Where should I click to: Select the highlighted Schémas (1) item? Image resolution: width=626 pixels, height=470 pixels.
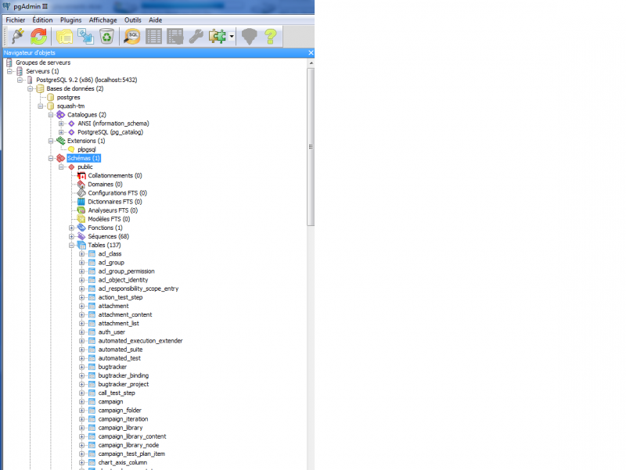[x=84, y=159]
